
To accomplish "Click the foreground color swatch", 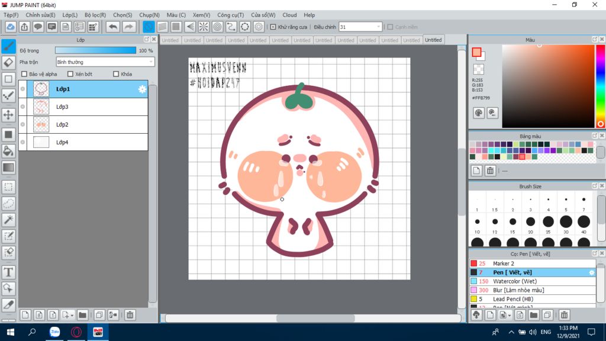I will click(x=476, y=52).
